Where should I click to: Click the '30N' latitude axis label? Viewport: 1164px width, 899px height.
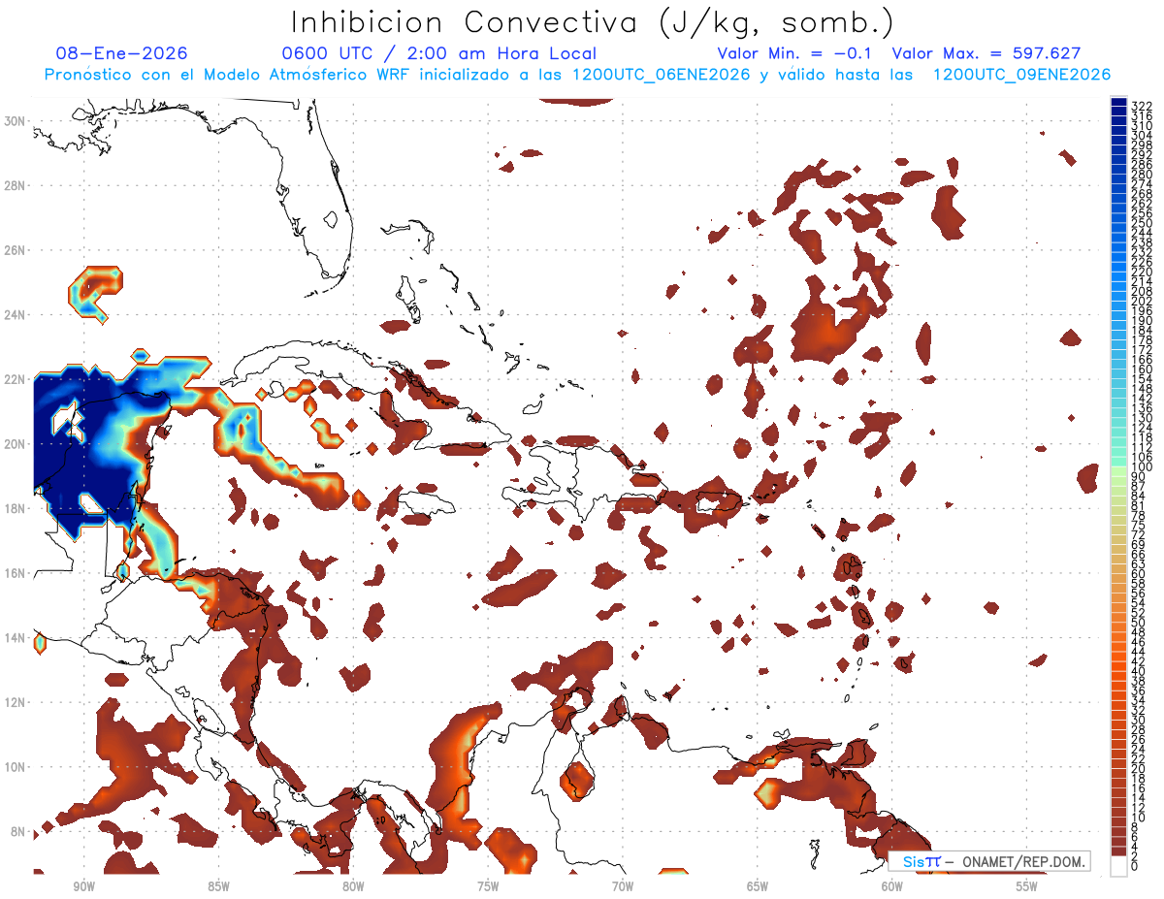pos(16,120)
